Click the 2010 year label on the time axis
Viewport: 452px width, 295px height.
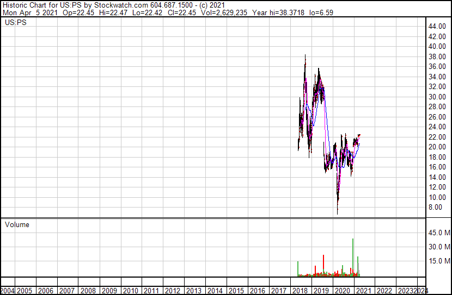click(130, 291)
